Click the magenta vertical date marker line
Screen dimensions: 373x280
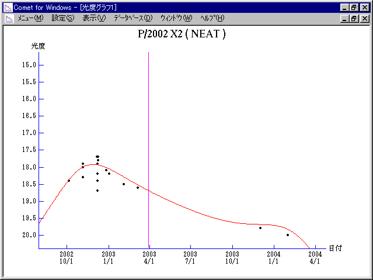pyautogui.click(x=148, y=117)
